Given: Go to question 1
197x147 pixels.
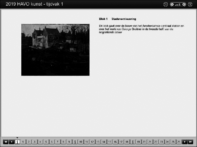Looking at the screenshot, I should coord(23,142).
